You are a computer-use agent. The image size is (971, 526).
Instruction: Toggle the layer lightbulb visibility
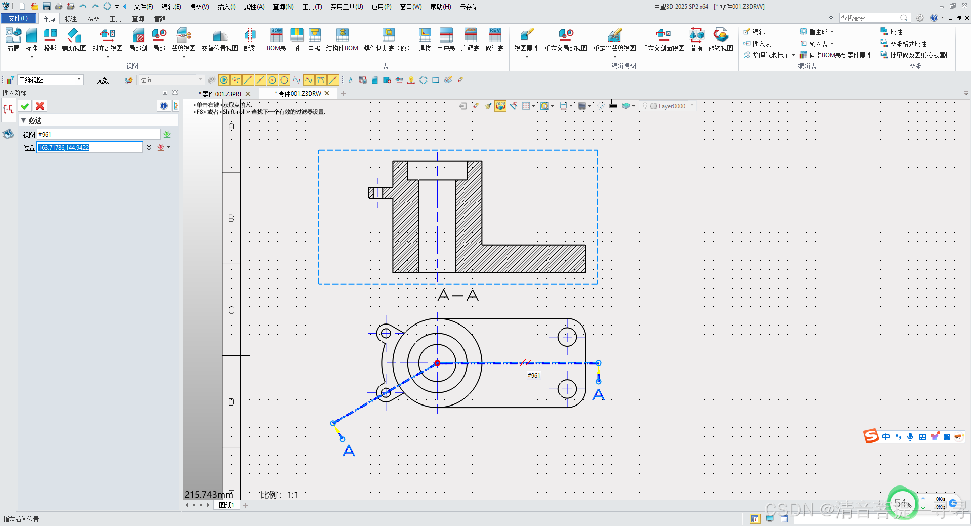(x=645, y=106)
